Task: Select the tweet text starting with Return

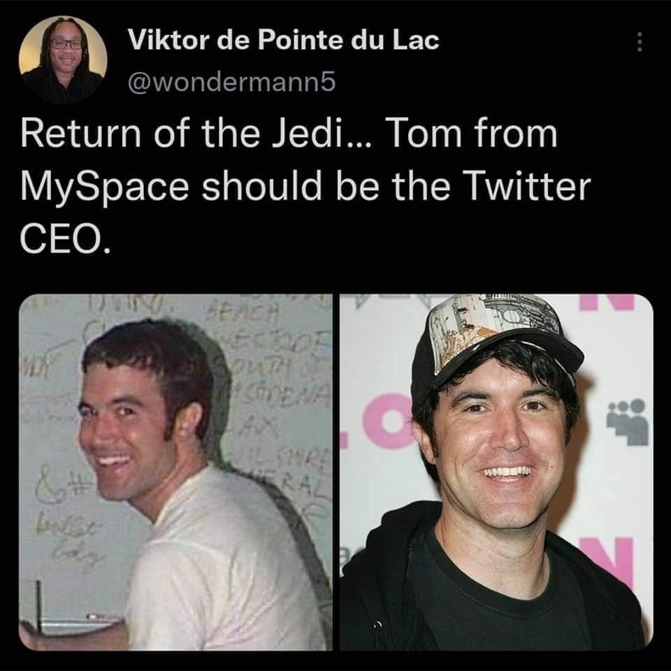Action: click(305, 187)
